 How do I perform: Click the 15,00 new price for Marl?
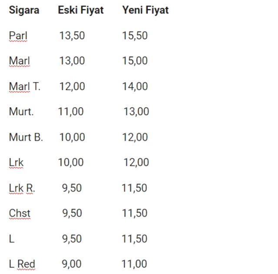click(x=135, y=61)
